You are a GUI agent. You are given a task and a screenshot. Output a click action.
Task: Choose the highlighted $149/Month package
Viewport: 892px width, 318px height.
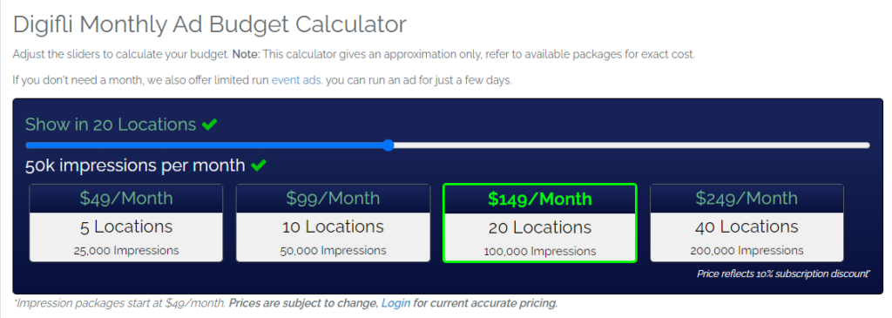pos(540,223)
